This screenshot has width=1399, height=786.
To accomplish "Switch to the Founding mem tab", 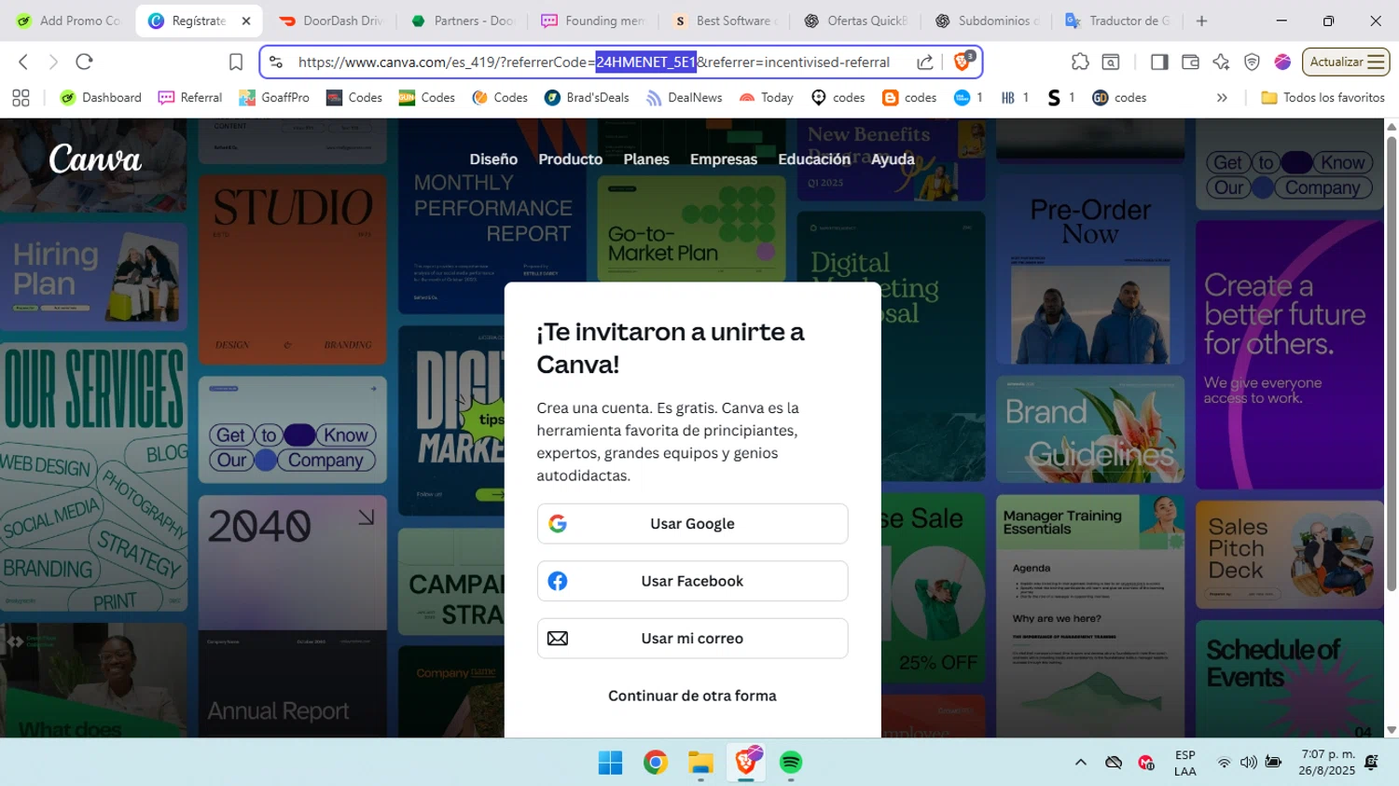I will pyautogui.click(x=593, y=21).
